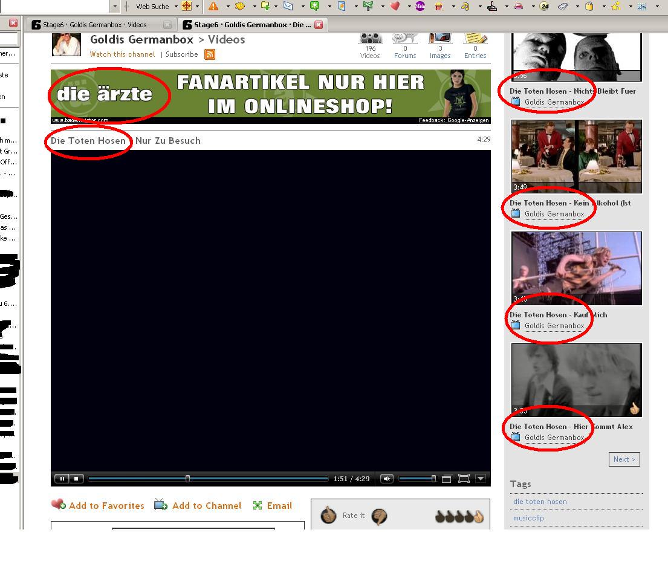Open dropdown arrow beside the warning triangle icon
Screen dimensions: 668x573
point(227,7)
